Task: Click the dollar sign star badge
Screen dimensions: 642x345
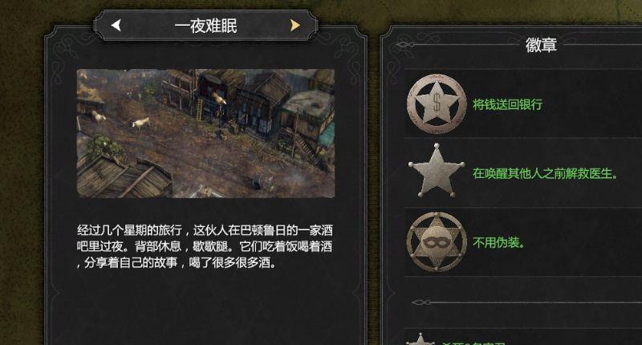Action: (x=437, y=103)
